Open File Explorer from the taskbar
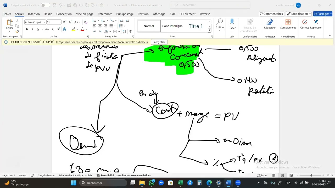This screenshot has height=188, width=335. (142, 183)
